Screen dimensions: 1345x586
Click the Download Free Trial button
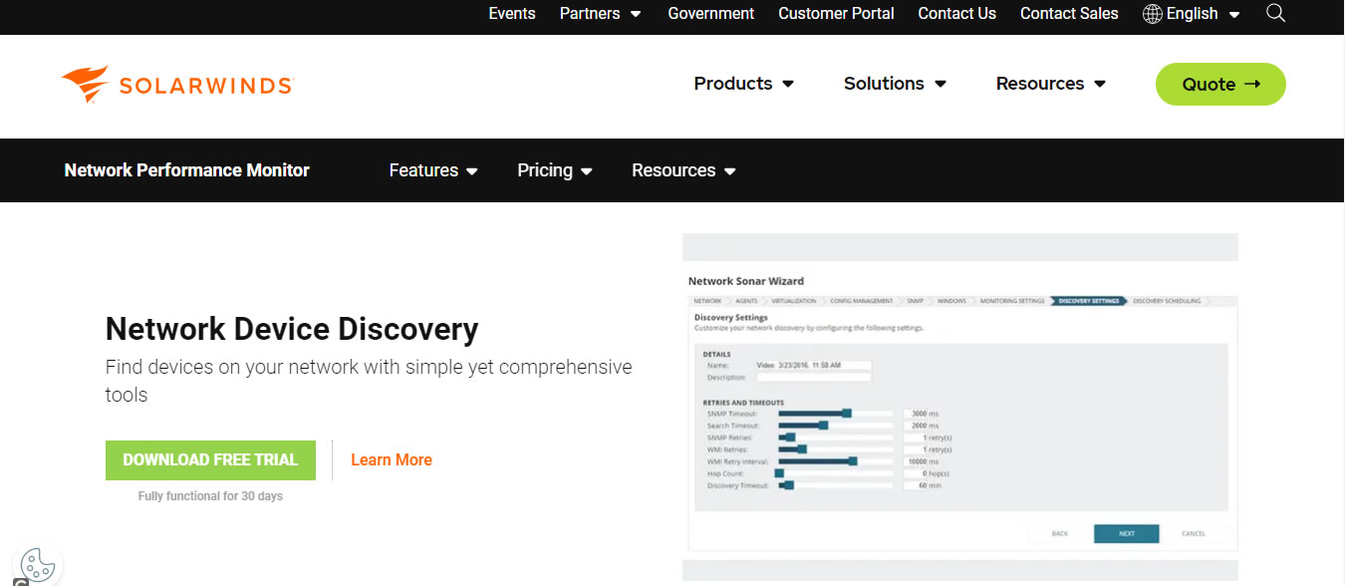point(210,459)
